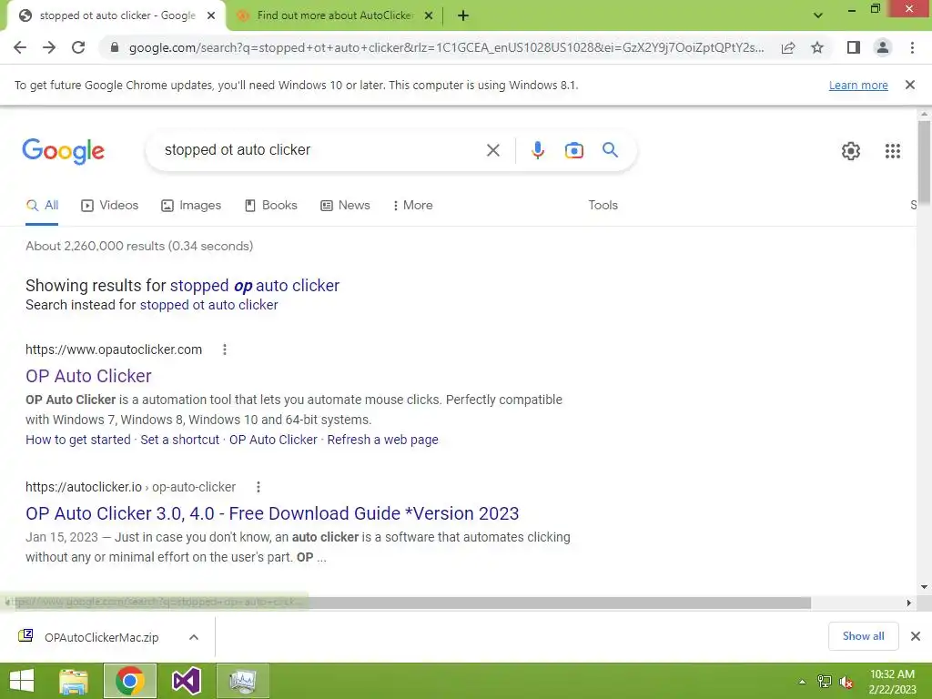Dismiss the Chrome update notification bar

click(910, 85)
